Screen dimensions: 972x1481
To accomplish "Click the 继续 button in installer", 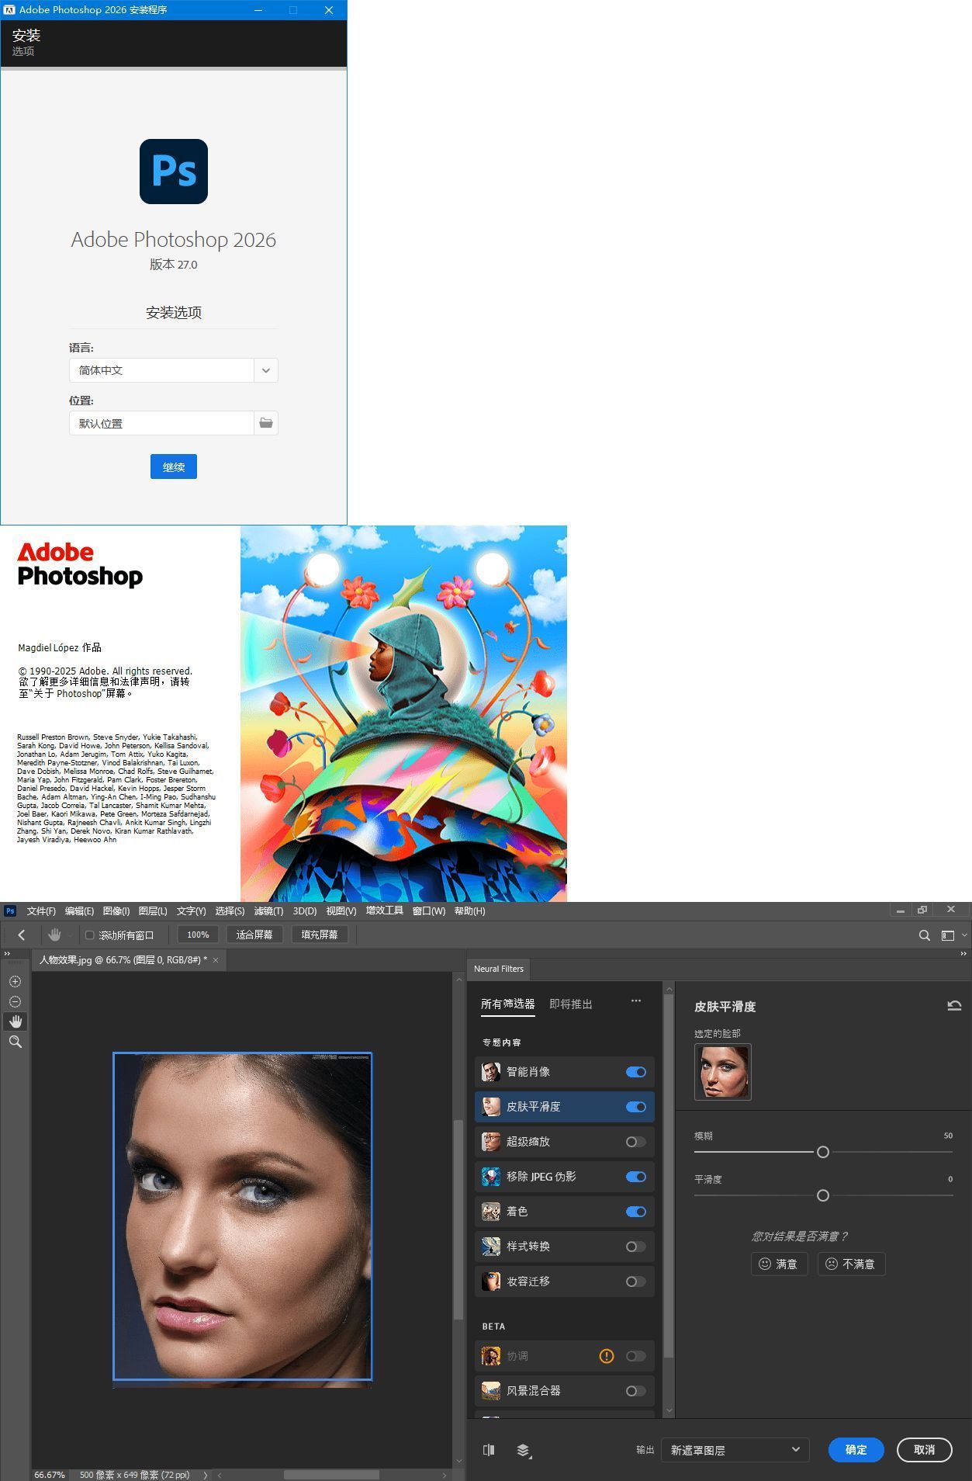I will (x=173, y=466).
